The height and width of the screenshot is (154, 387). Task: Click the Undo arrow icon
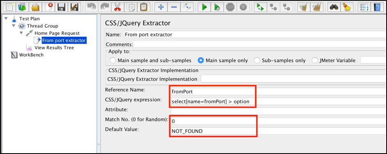[x=91, y=7]
